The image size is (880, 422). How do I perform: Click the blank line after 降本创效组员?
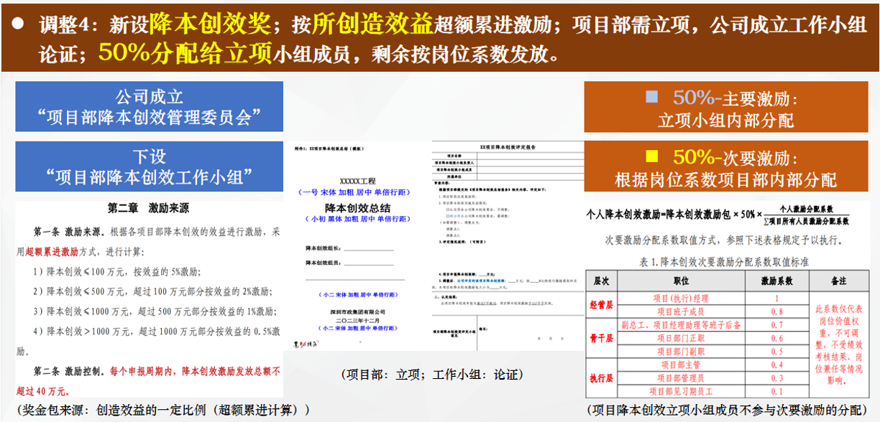coord(369,263)
